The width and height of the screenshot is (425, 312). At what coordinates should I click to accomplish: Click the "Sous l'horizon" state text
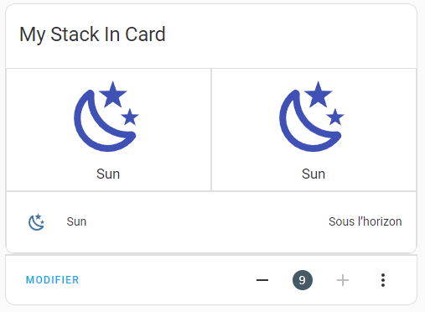[x=365, y=221]
